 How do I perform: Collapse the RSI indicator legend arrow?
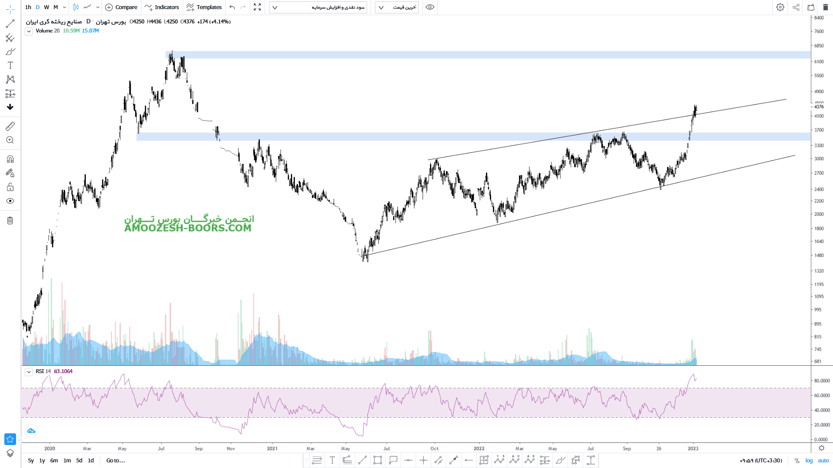pos(29,372)
